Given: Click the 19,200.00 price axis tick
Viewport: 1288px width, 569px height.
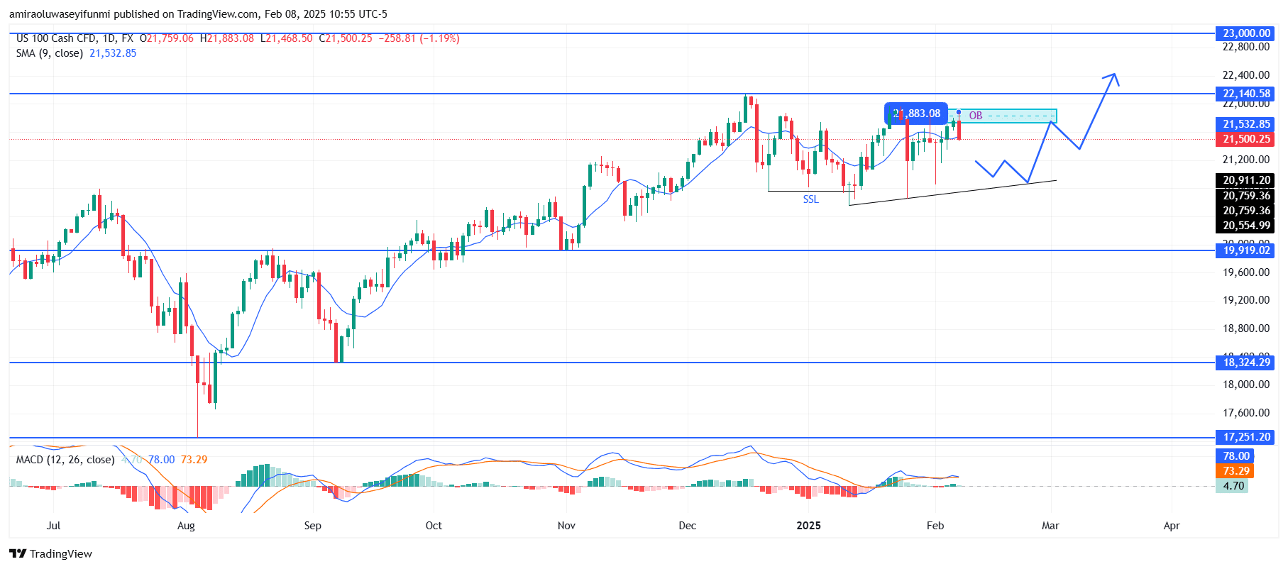Looking at the screenshot, I should tap(1246, 300).
